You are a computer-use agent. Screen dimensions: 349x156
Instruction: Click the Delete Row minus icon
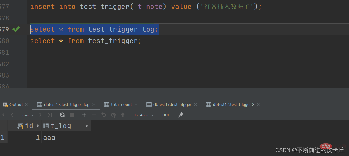coord(94,115)
